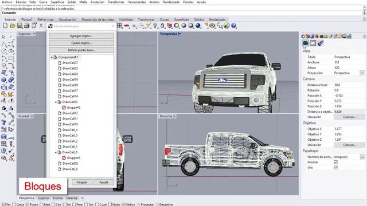Image resolution: width=367 pixels, height=206 pixels.
Task: Click the red car Hide icon
Action: [x=127, y=26]
